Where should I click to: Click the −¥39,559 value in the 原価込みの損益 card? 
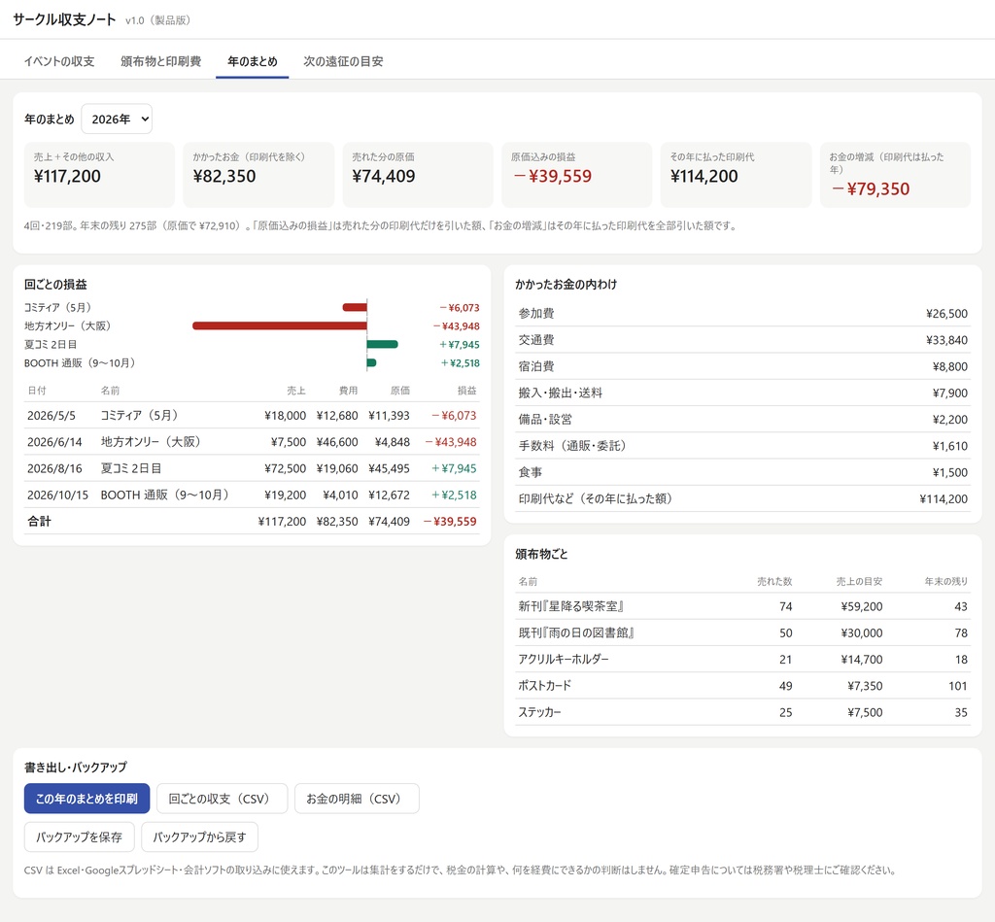[552, 177]
